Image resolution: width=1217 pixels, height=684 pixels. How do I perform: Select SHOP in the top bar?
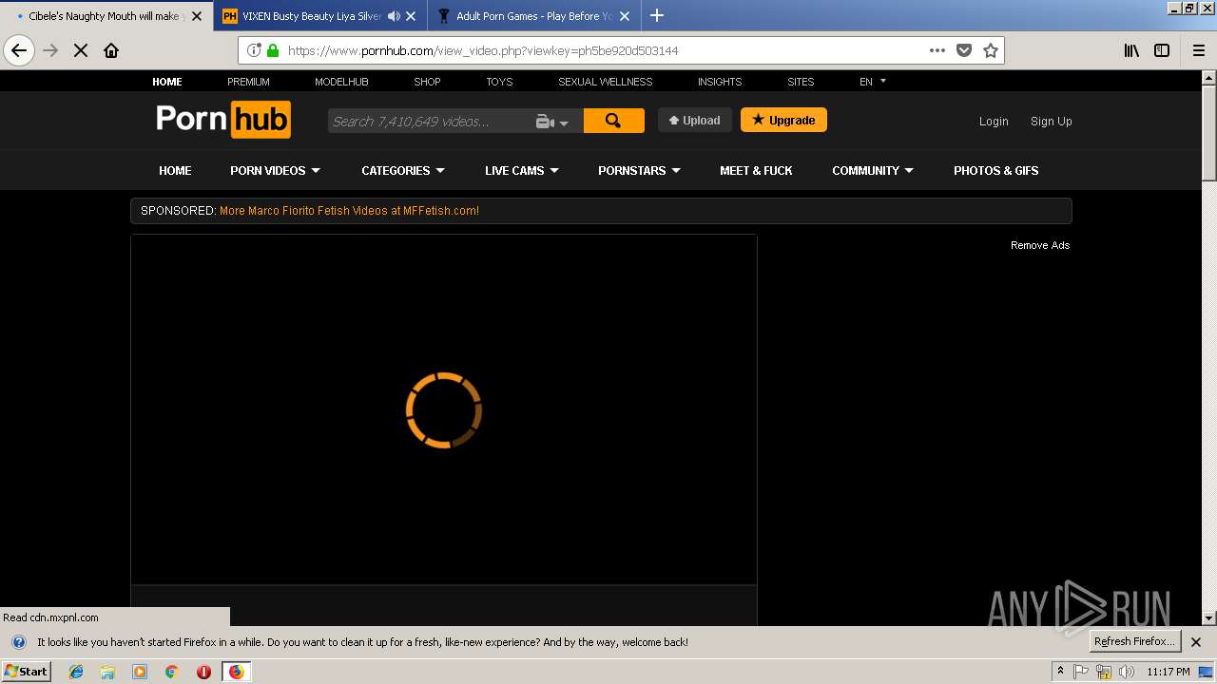click(x=427, y=82)
